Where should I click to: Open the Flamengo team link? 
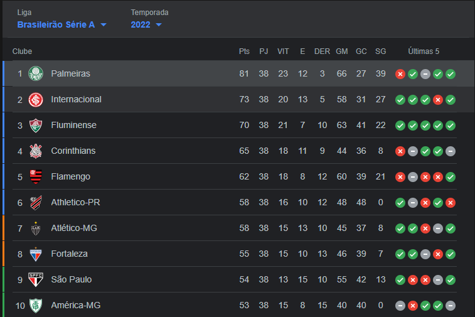point(71,176)
